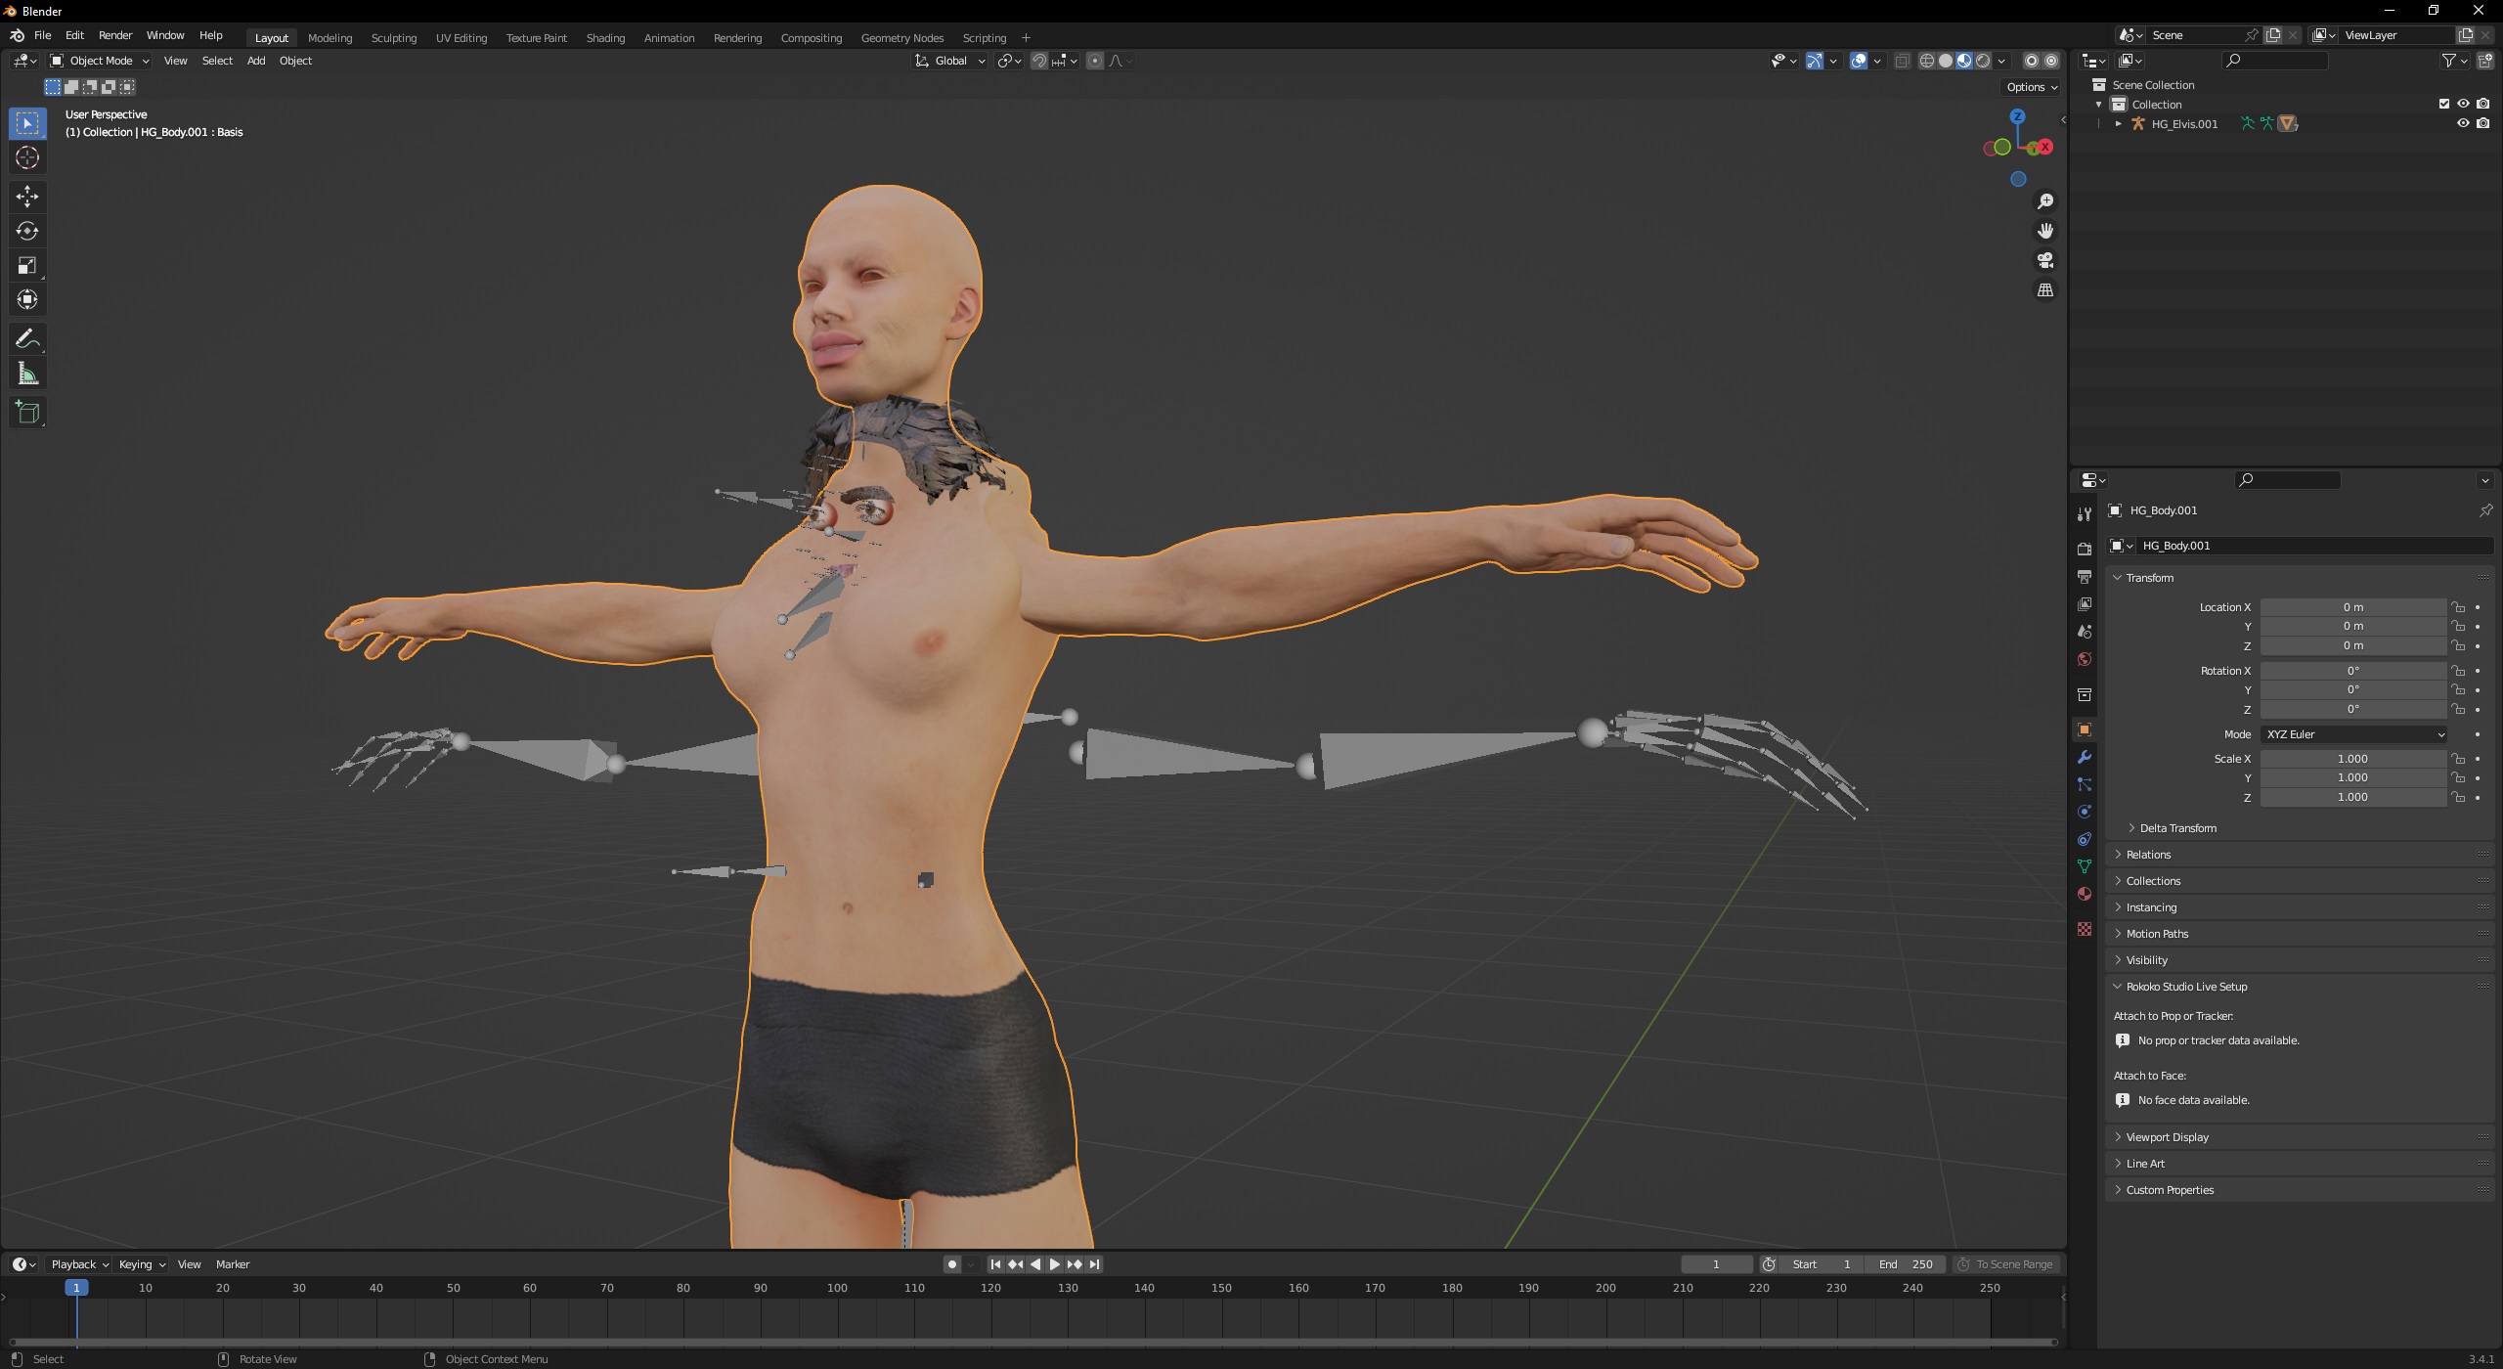Open the Material Properties tab
This screenshot has height=1369, width=2503.
(2086, 893)
